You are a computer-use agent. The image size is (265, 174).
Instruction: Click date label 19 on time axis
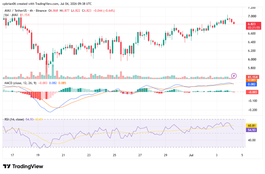click(x=38, y=155)
